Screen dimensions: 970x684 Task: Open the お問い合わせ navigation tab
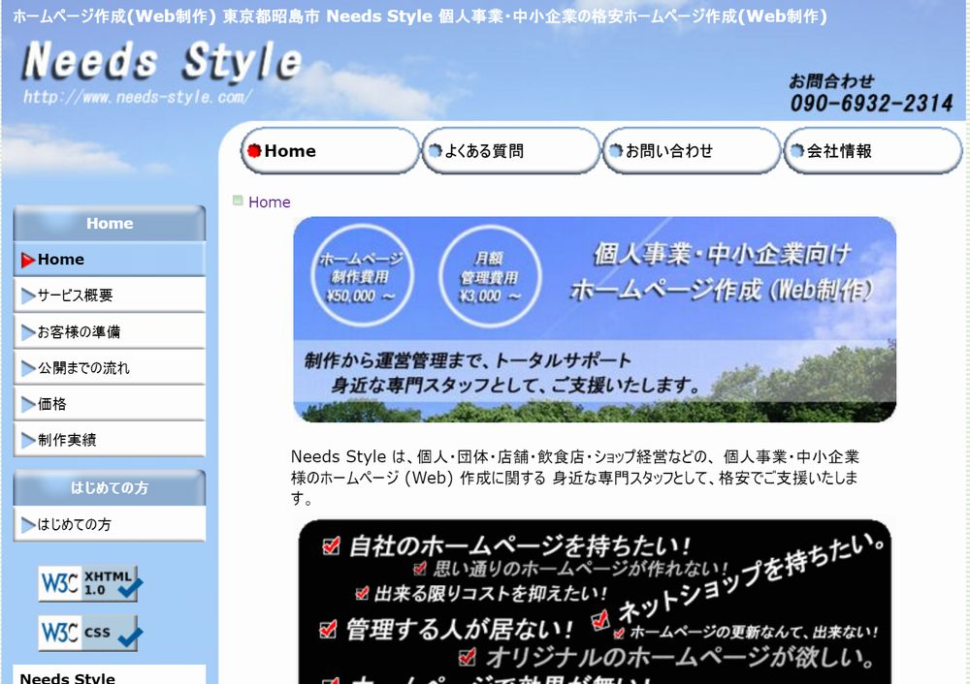point(691,151)
